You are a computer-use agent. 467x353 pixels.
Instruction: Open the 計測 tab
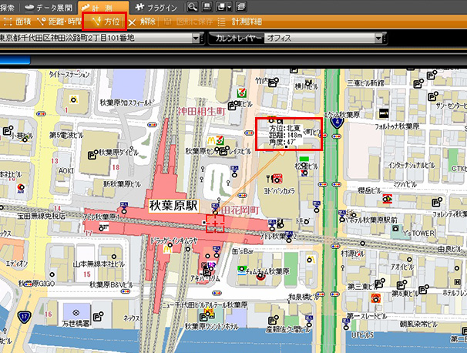103,7
